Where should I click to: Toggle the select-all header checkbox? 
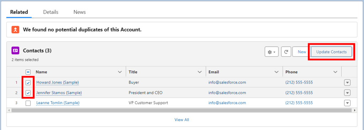[28, 72]
